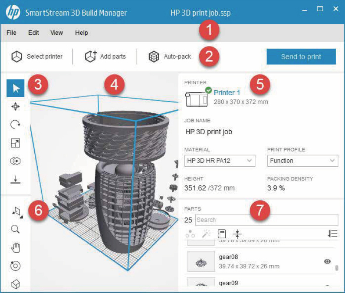Pick the Scale/resize tool
345x293 pixels.
click(16, 143)
